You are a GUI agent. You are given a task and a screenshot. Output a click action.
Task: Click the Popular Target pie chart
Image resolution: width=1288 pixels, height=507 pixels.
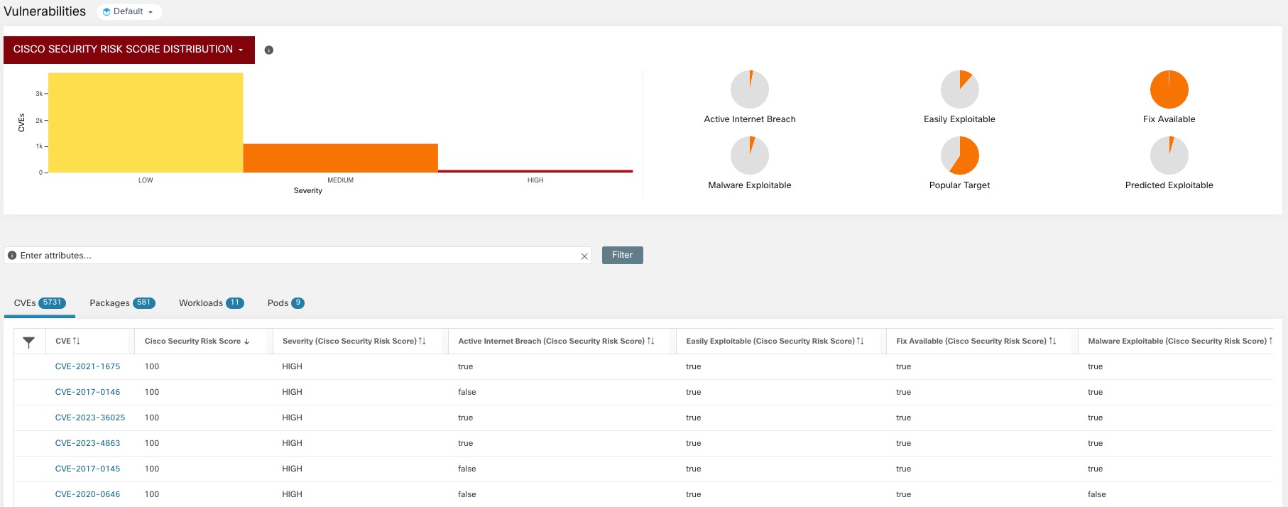[x=960, y=156]
